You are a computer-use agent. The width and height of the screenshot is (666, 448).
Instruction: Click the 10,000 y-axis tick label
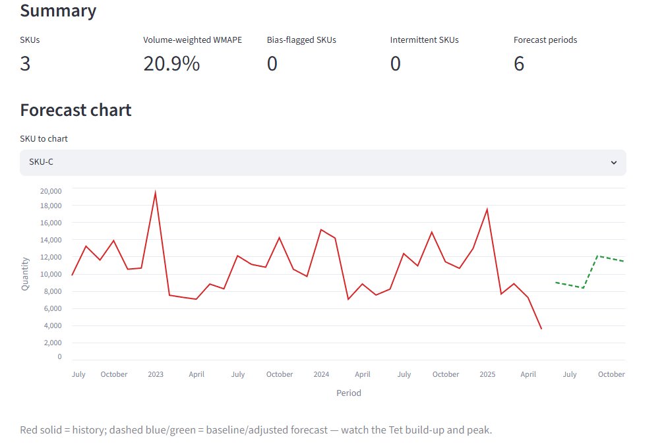pyautogui.click(x=51, y=274)
